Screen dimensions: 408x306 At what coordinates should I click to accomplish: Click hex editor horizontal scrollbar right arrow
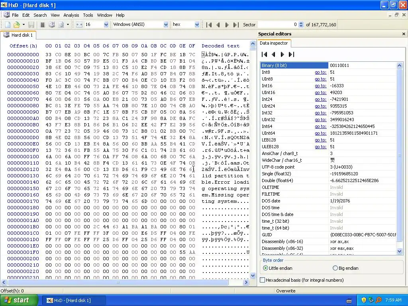tap(246, 282)
